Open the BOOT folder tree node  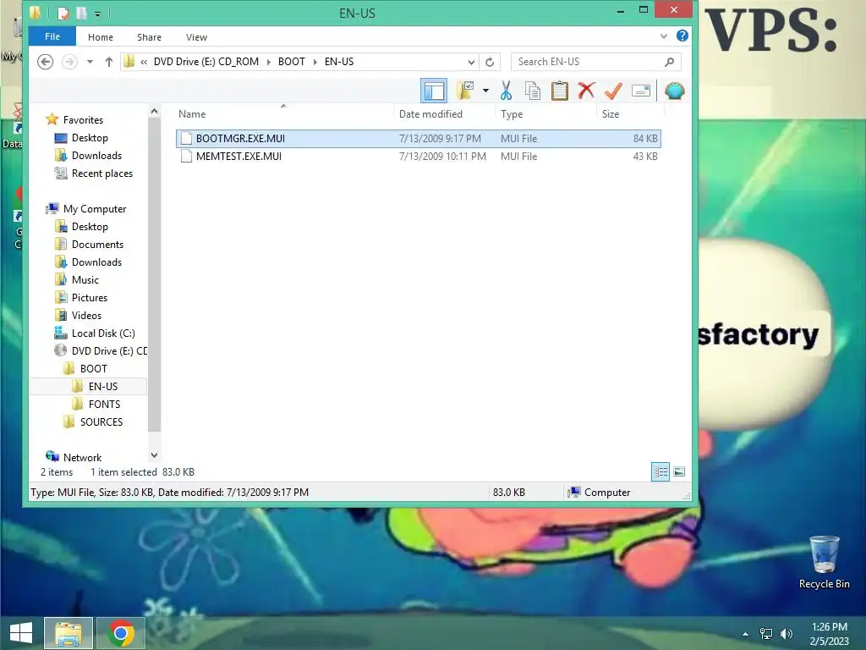tap(93, 369)
